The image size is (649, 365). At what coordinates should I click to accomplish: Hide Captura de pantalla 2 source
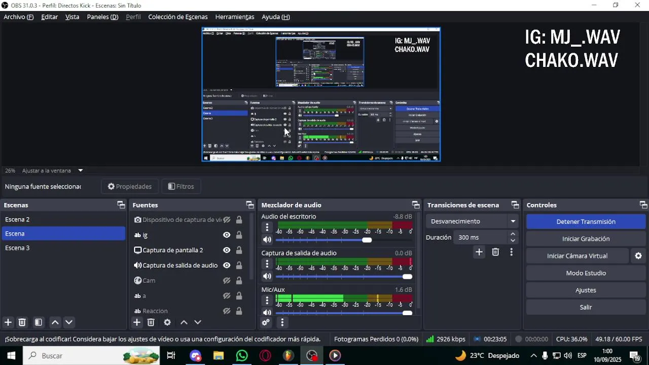pos(227,250)
